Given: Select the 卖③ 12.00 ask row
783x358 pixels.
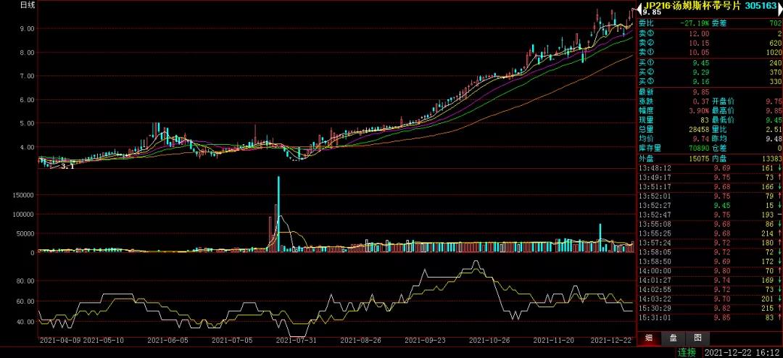Looking at the screenshot, I should click(x=708, y=33).
